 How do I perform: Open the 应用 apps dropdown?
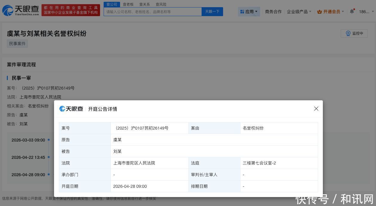(249, 12)
